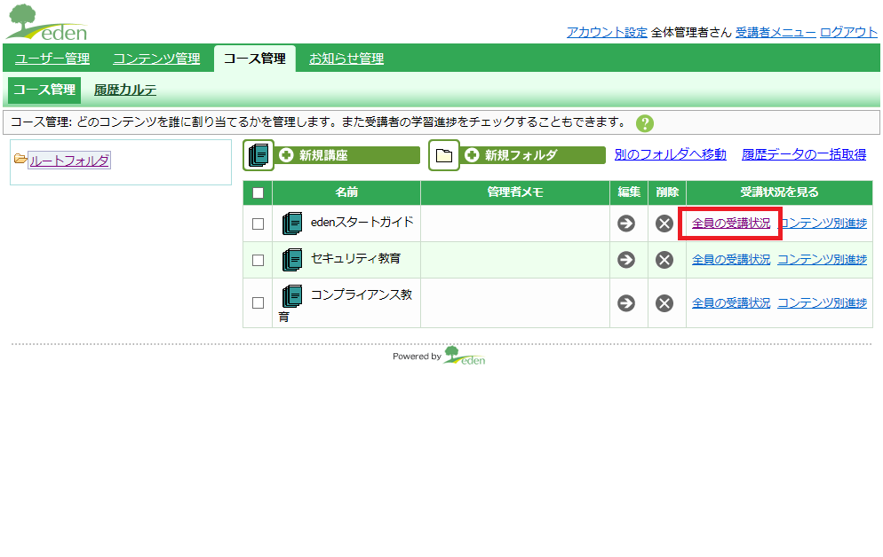The height and width of the screenshot is (557, 883).
Task: Switch to the 履歴カルテ sub-tab
Action: tap(125, 90)
